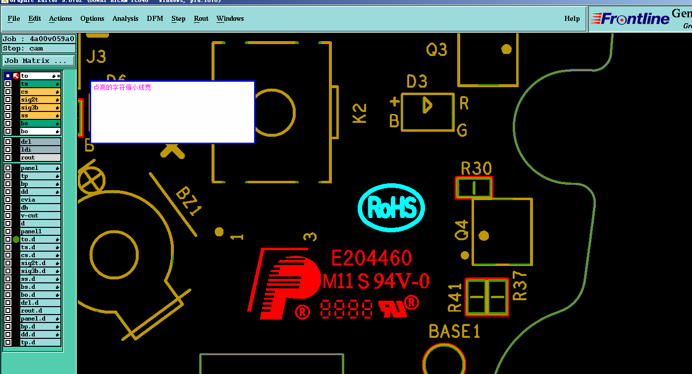
Task: Click the hand icon in the ts layer row
Action: 57,84
